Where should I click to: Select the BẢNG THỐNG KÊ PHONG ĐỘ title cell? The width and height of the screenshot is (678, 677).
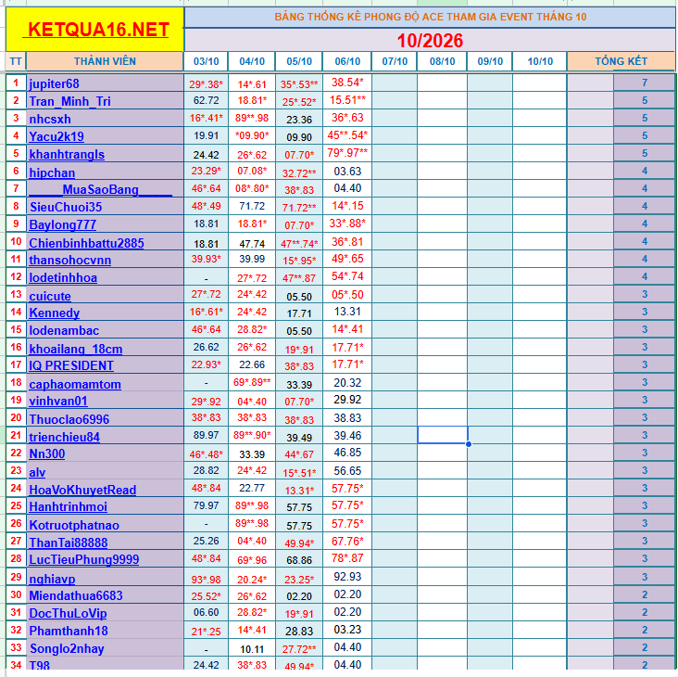(430, 17)
